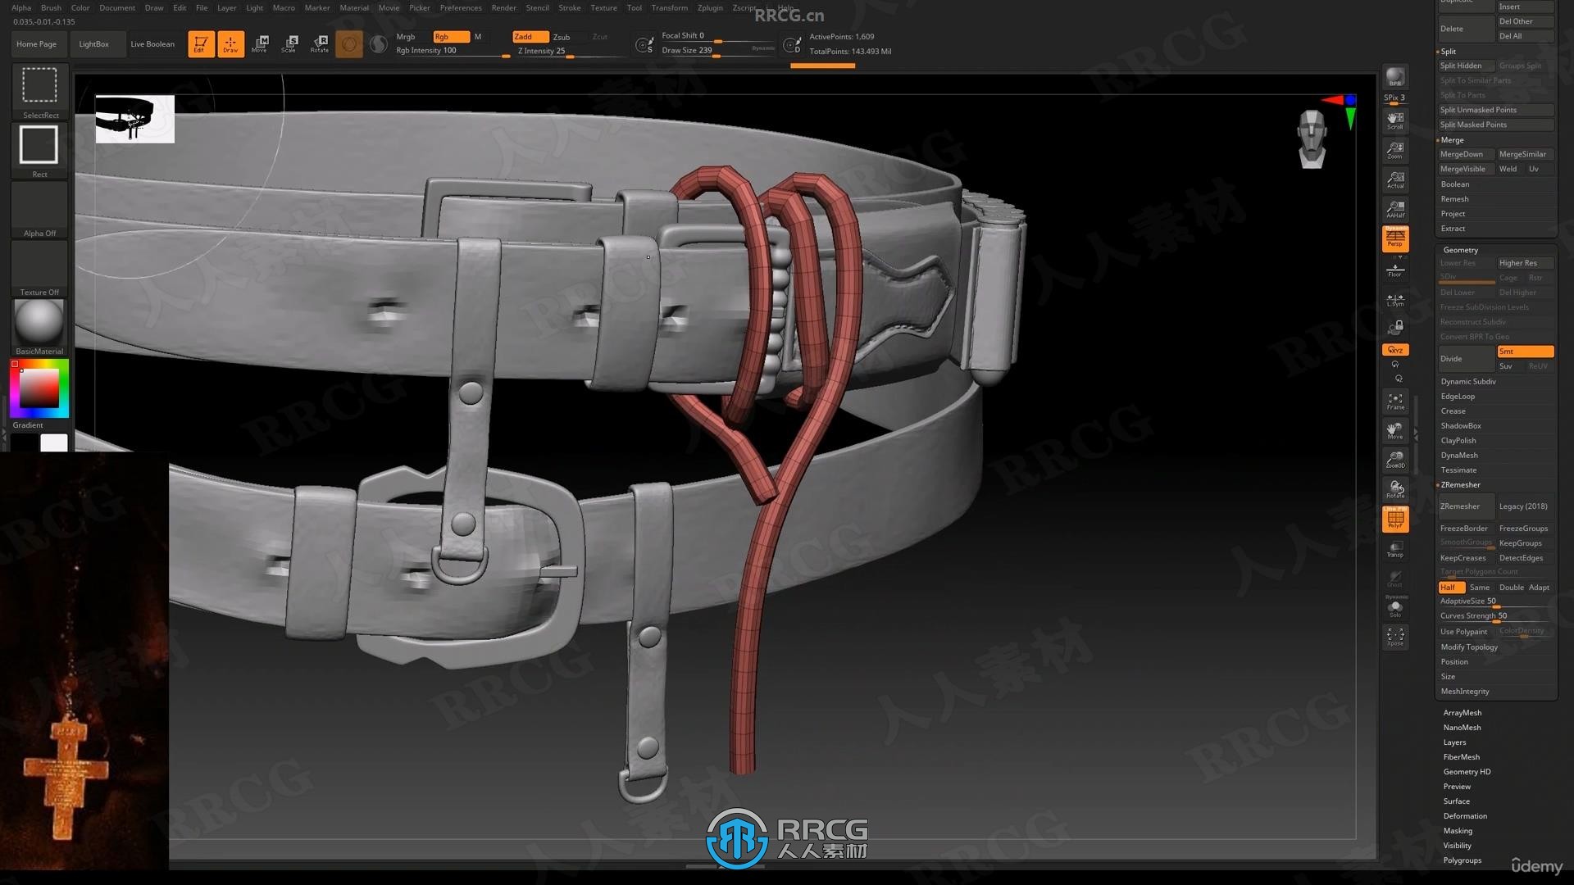Click Split Hidden button
The image size is (1574, 885).
pyautogui.click(x=1466, y=66)
